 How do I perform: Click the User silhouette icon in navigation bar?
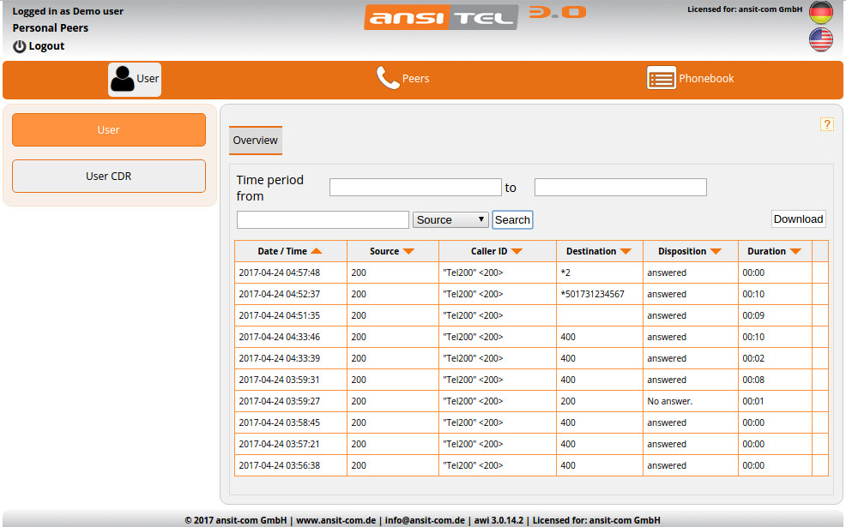pos(123,79)
